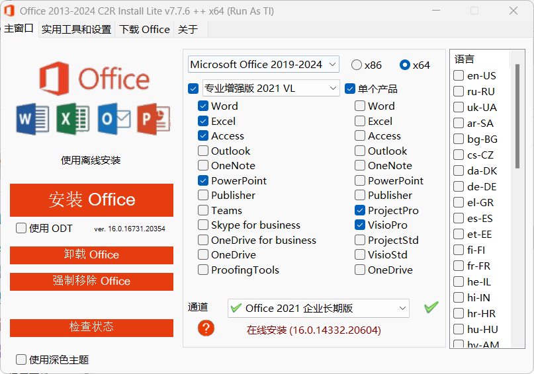The width and height of the screenshot is (534, 374).
Task: Check Publisher in the suite list
Action: [x=203, y=195]
